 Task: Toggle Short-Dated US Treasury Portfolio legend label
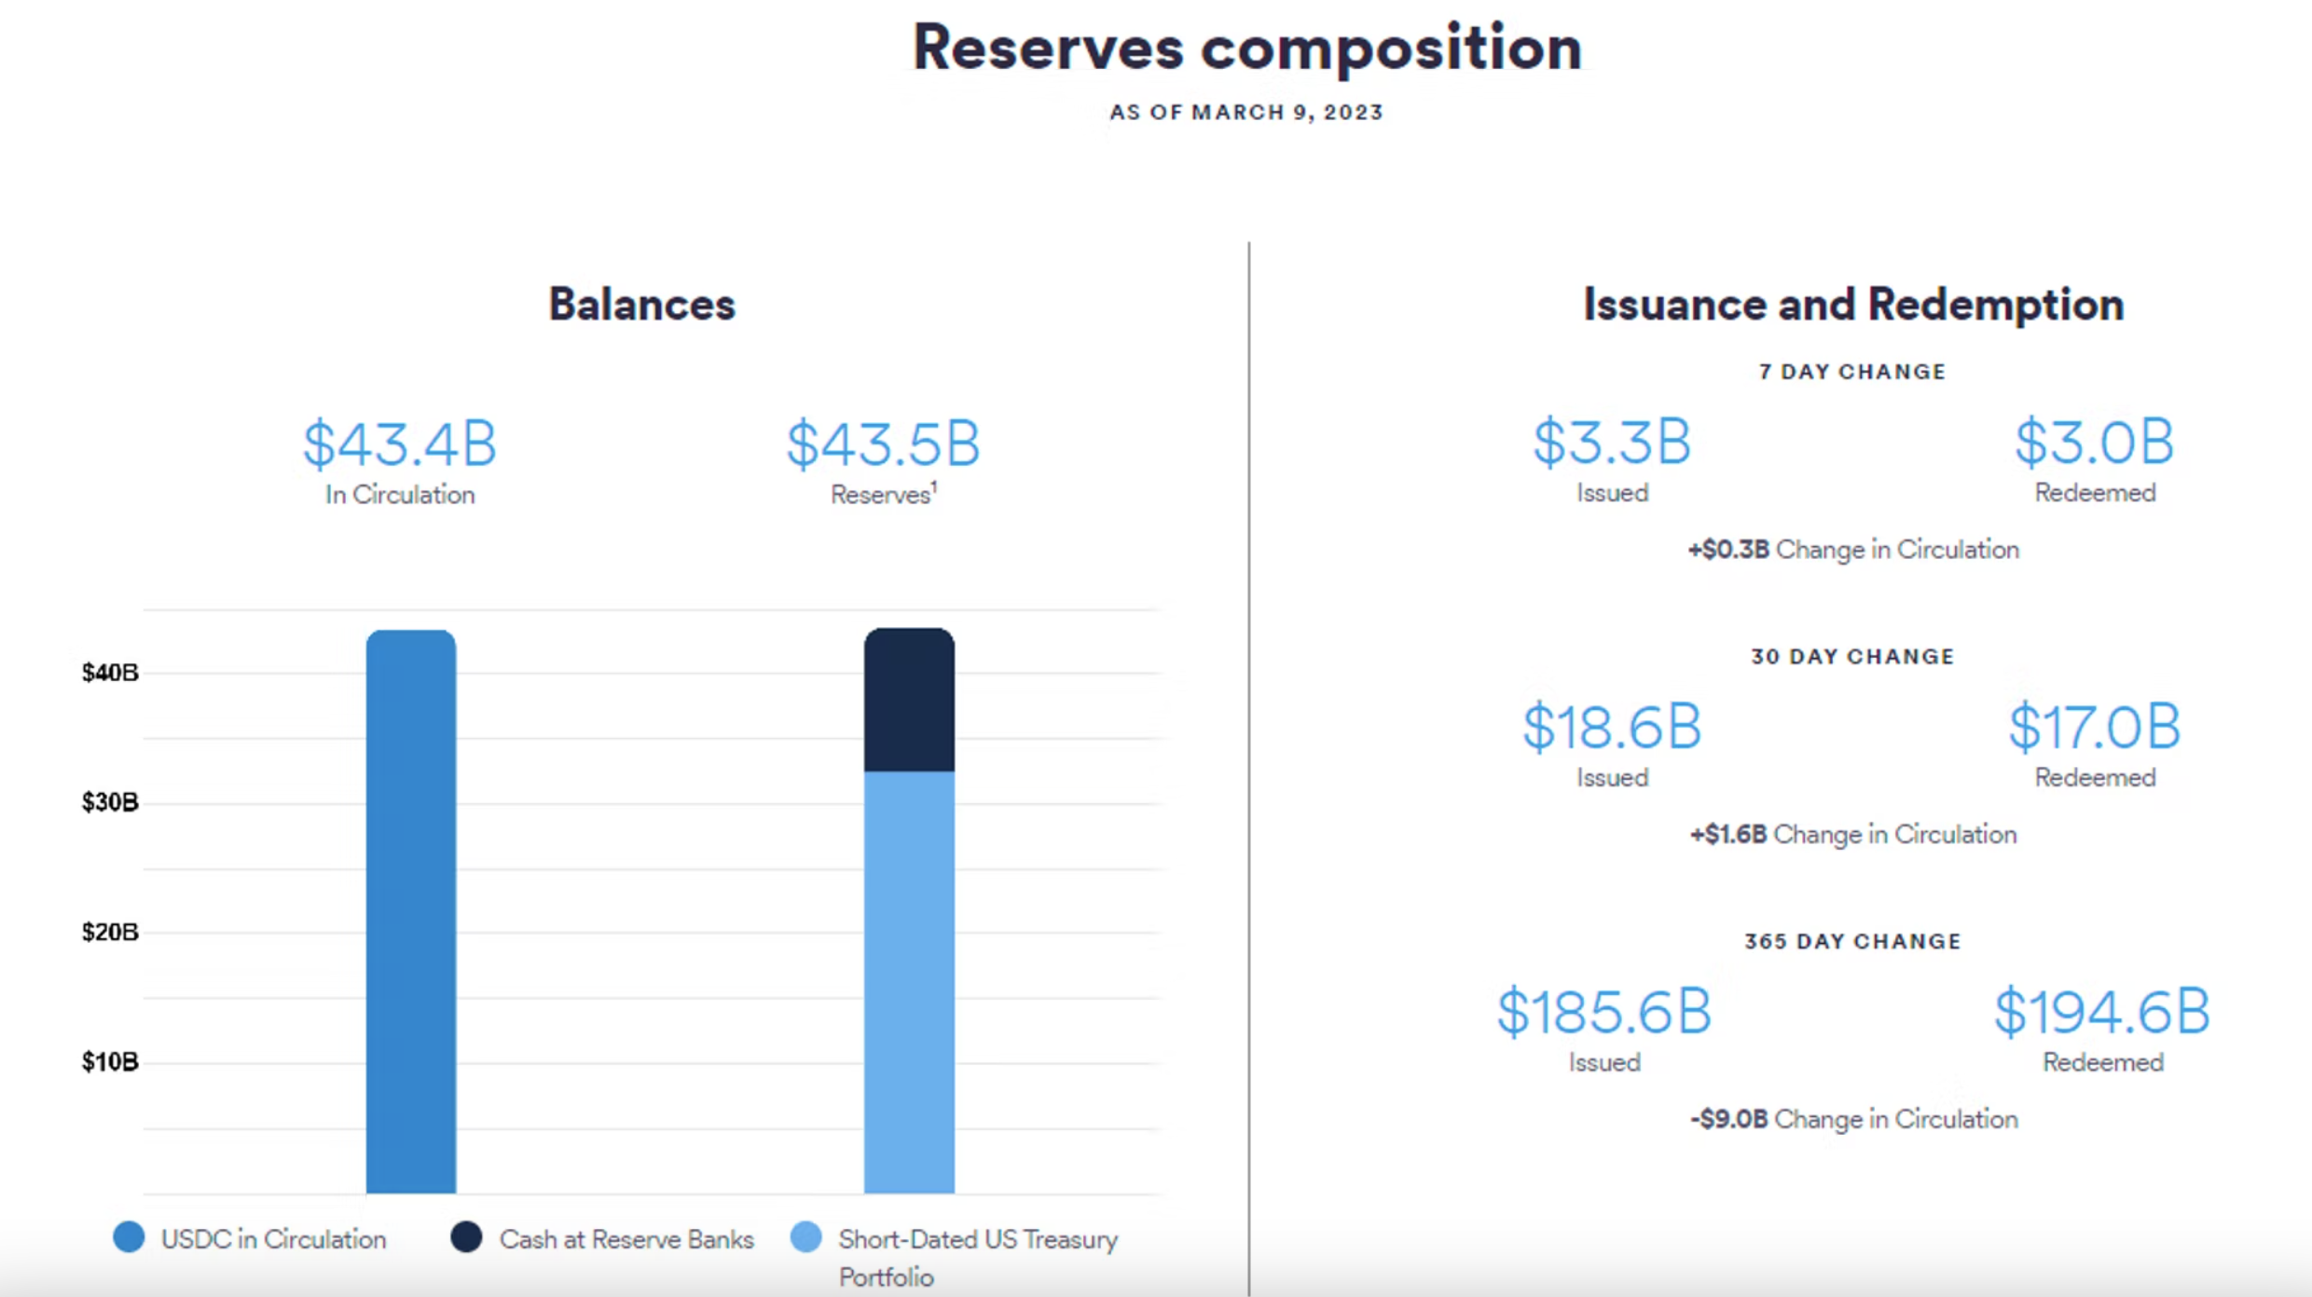[x=978, y=1258]
